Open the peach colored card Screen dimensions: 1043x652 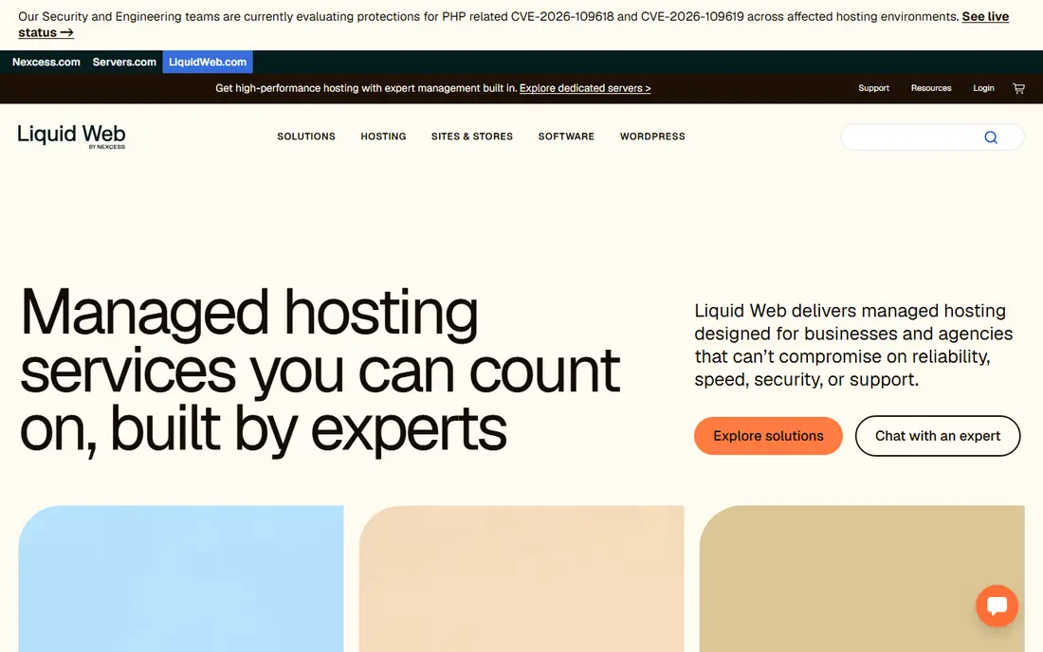coord(521,579)
